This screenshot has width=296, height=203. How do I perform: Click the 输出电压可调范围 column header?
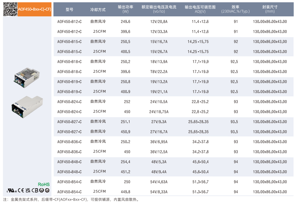(x=200, y=9)
